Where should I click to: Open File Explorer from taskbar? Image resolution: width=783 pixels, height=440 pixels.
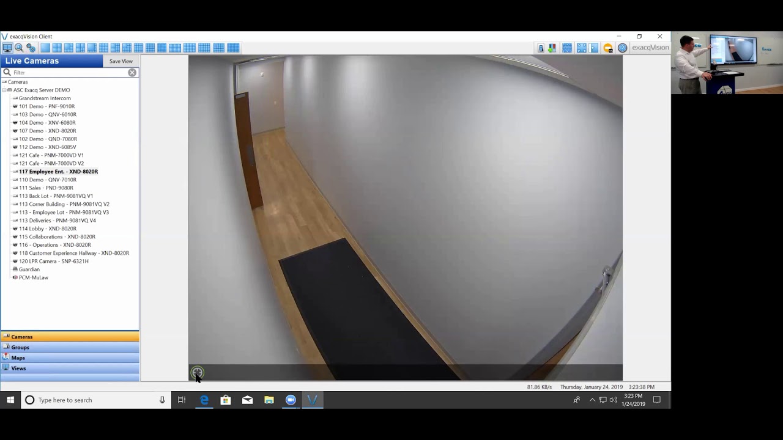coord(269,400)
